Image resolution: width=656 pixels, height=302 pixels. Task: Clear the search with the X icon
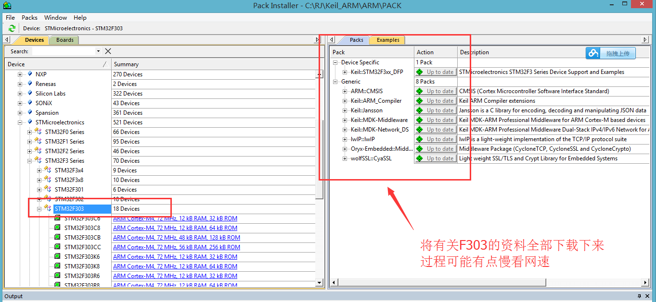point(108,51)
